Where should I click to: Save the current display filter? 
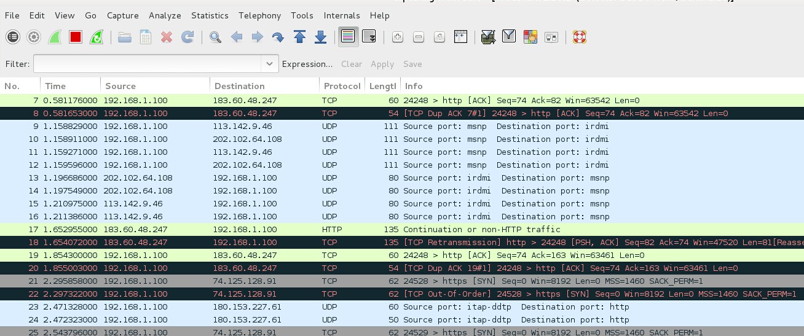412,64
